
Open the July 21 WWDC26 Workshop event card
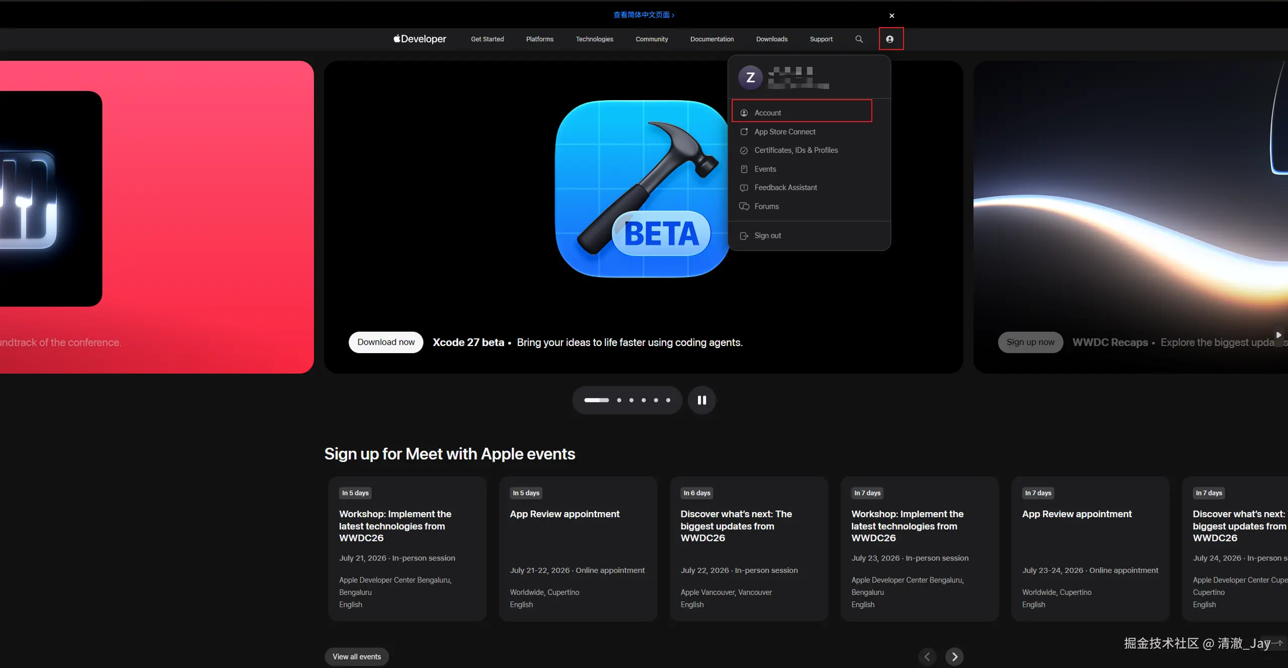pos(407,549)
